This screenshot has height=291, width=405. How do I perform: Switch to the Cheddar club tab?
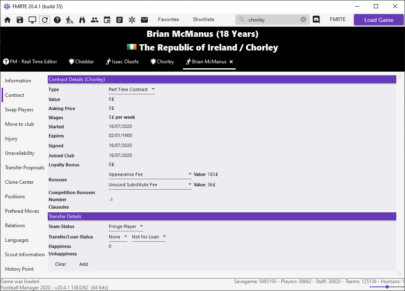[x=81, y=62]
